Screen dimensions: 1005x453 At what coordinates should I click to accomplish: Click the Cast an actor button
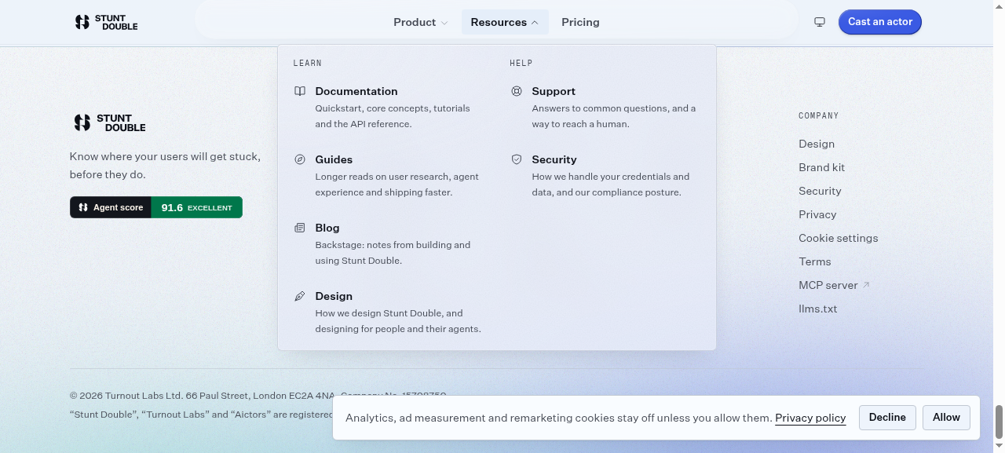880,22
